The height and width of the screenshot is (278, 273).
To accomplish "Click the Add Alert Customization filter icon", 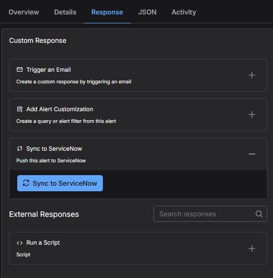I will [x=19, y=109].
